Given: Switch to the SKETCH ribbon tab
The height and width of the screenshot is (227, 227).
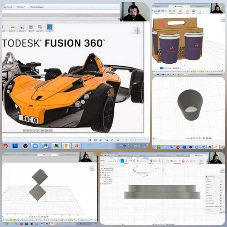Looking at the screenshot, I should (x=146, y=158).
